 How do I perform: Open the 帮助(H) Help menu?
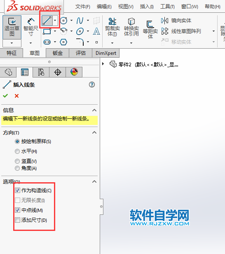coord(213,7)
